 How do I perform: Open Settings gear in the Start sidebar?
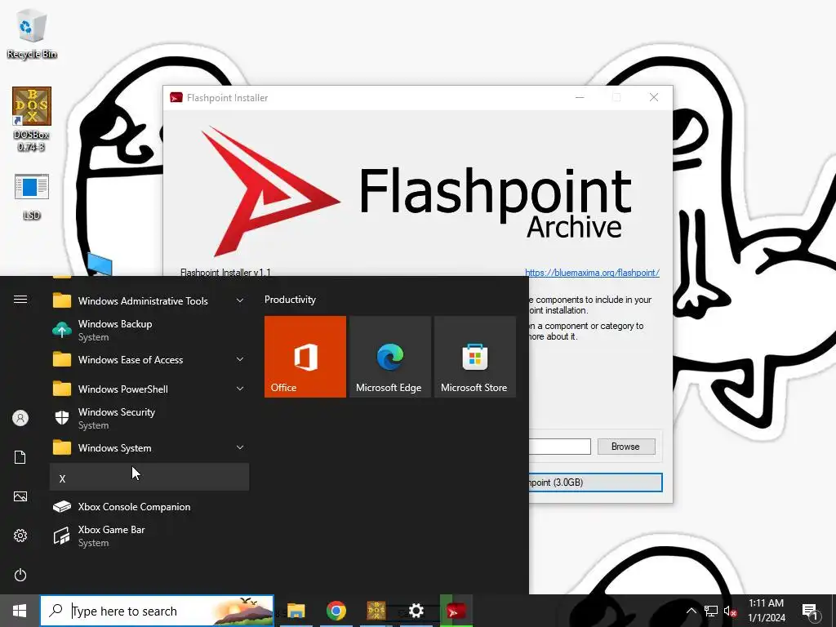20,536
